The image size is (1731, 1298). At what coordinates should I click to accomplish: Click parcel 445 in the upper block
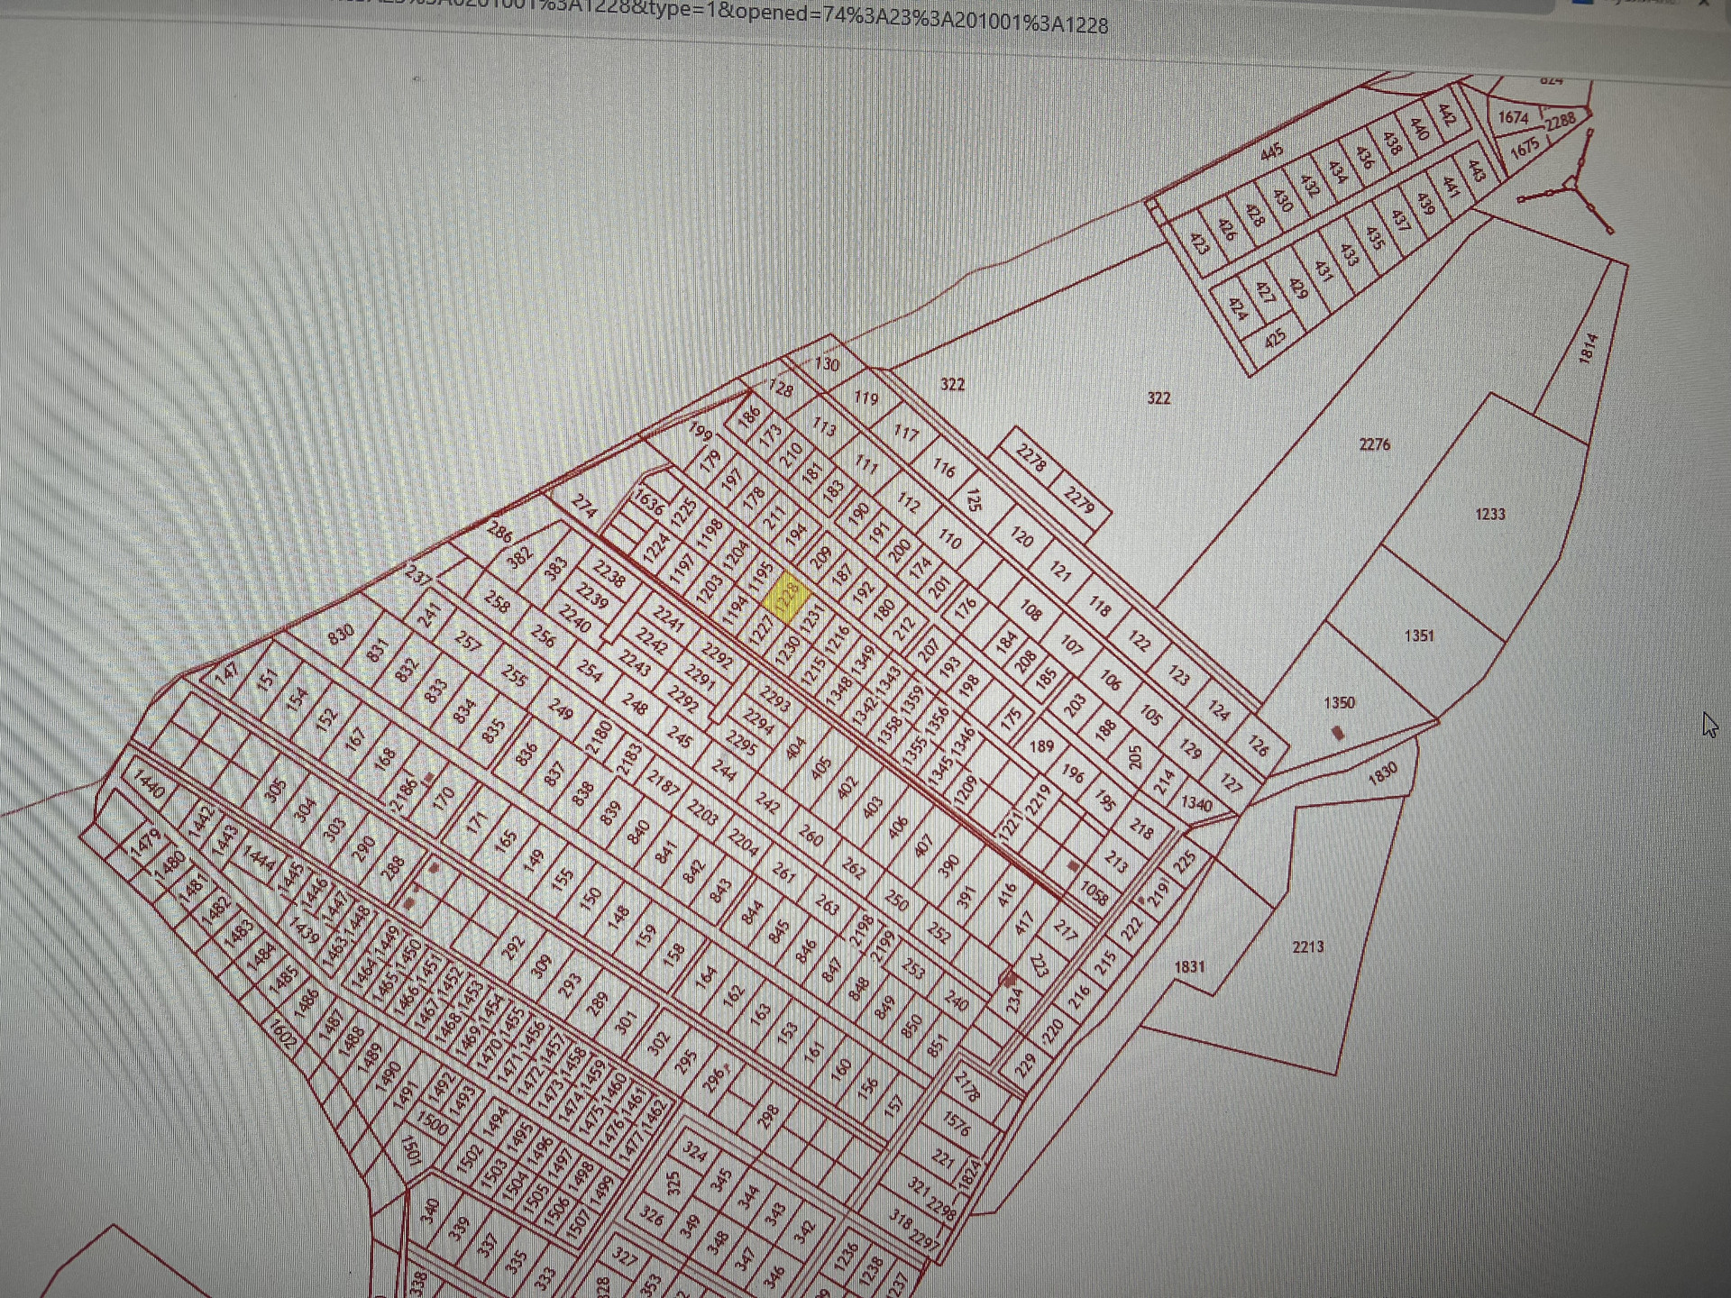[1271, 151]
